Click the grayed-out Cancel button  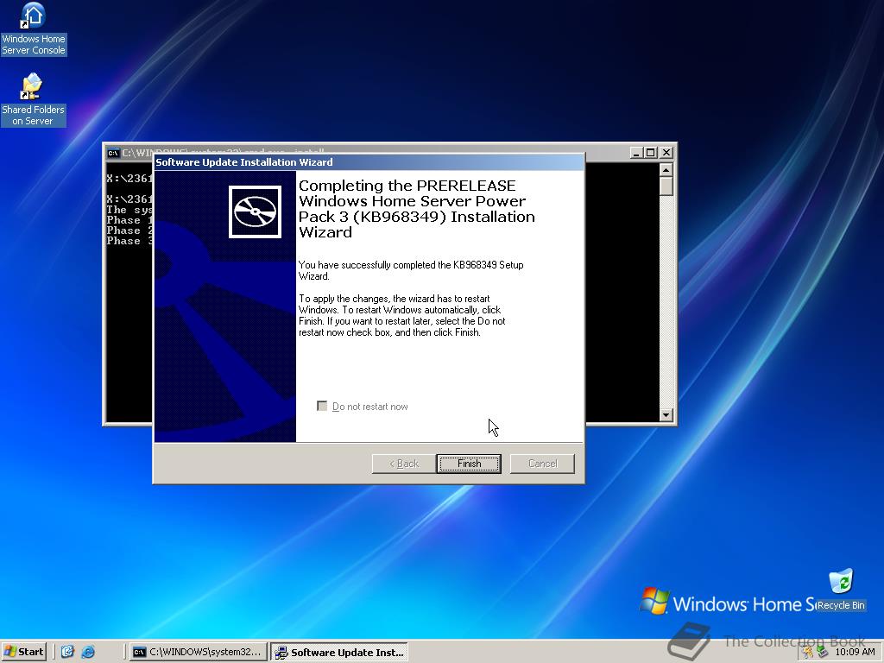tap(542, 464)
